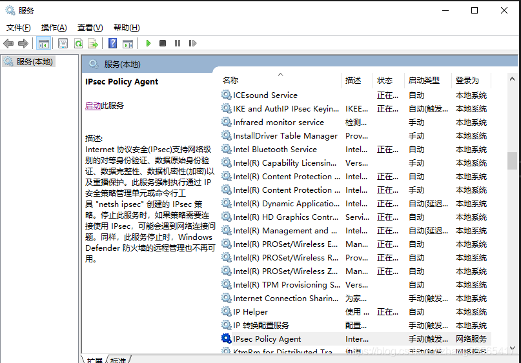Screen dimensions: 521x363
Task: Click the Back arrow in toolbar
Action: (x=8, y=43)
